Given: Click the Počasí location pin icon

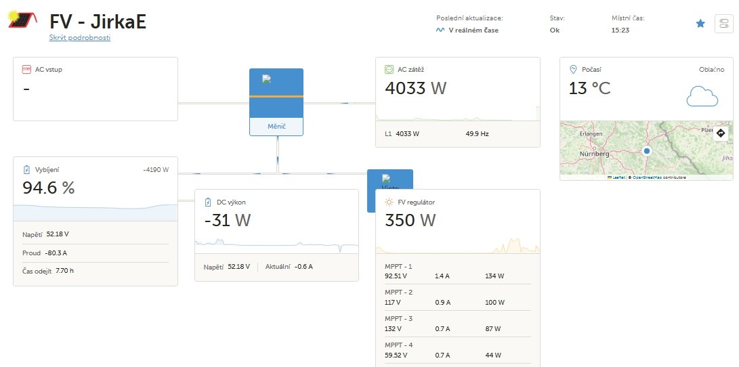Looking at the screenshot, I should point(573,69).
